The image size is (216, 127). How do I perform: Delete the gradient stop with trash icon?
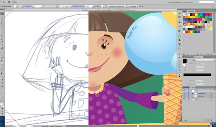[213, 75]
